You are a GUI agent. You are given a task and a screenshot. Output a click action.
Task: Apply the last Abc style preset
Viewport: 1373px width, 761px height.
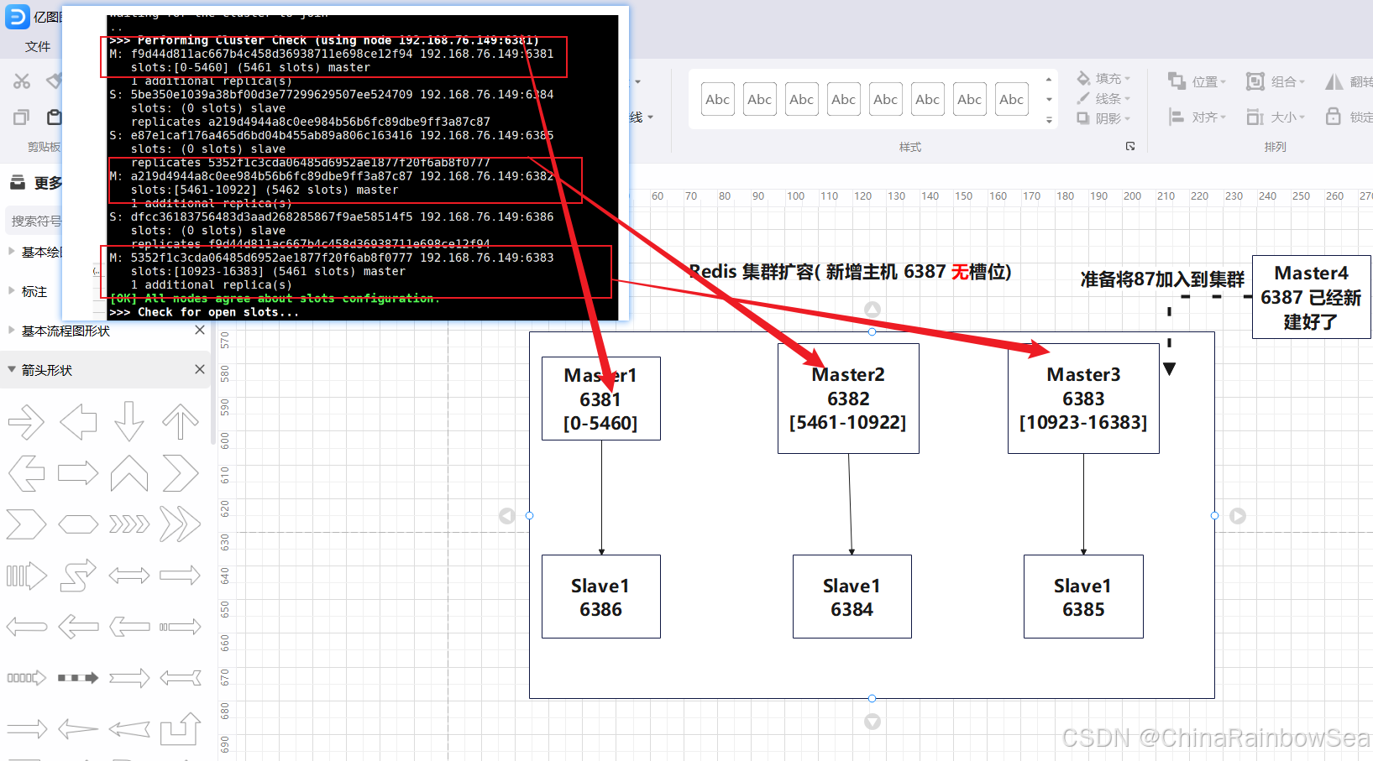click(x=1012, y=99)
